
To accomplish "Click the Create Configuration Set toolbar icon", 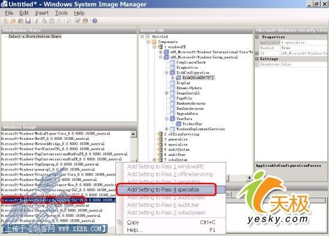I will coord(86,21).
